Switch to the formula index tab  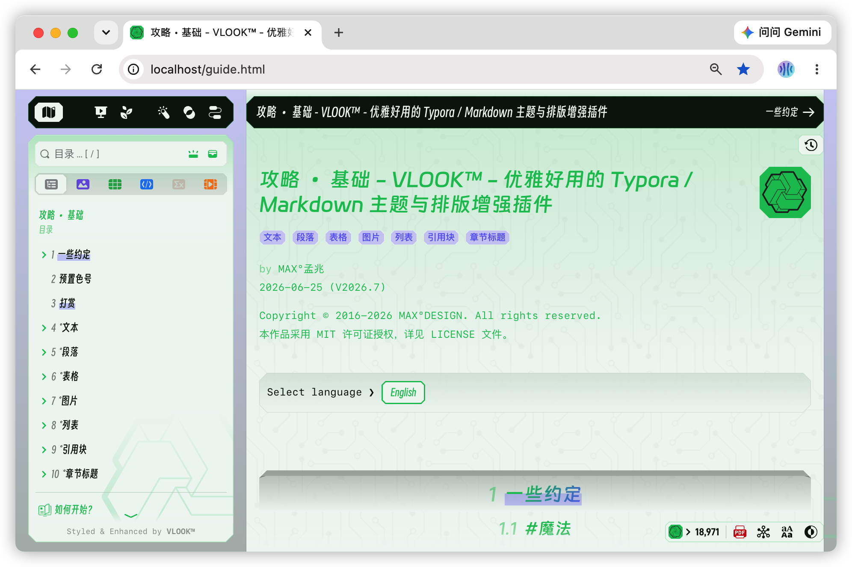[x=179, y=184]
